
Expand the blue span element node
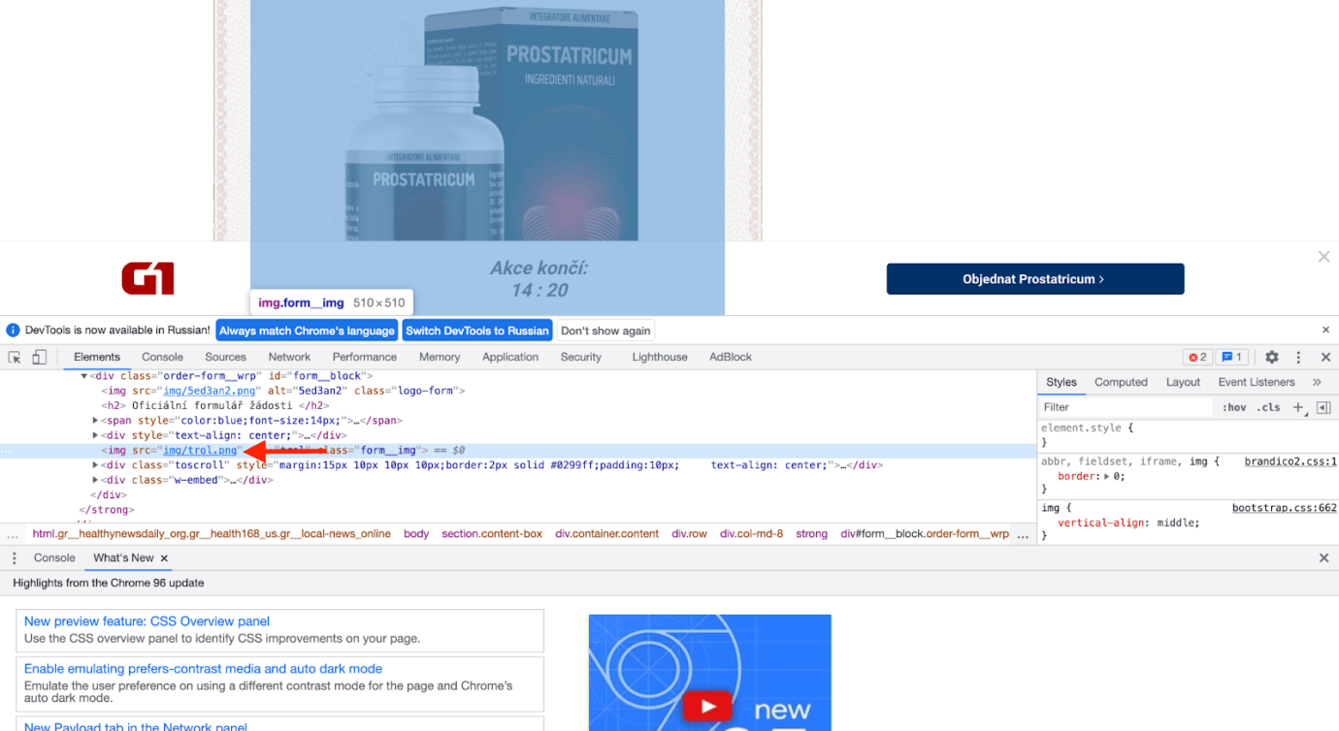pos(95,421)
